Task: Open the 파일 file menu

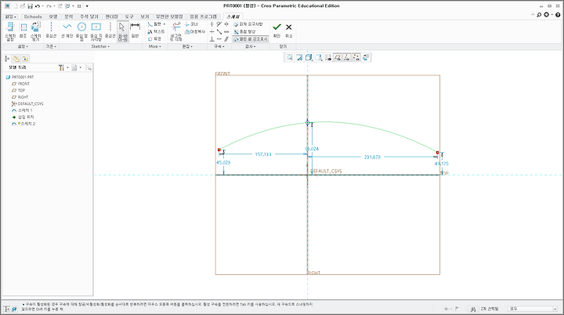Action: (10, 16)
